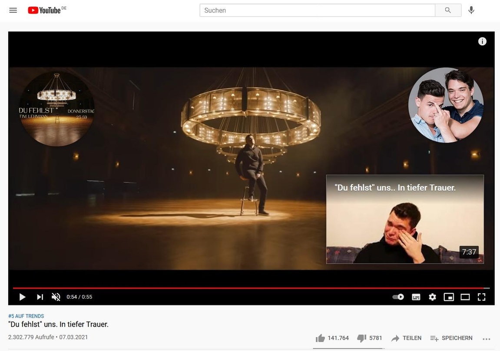This screenshot has width=500, height=351.
Task: Play the video
Action: pyautogui.click(x=22, y=297)
